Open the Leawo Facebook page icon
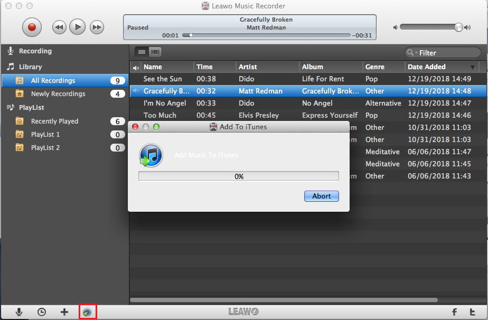Screen dimensions: 488x320 point(454,312)
